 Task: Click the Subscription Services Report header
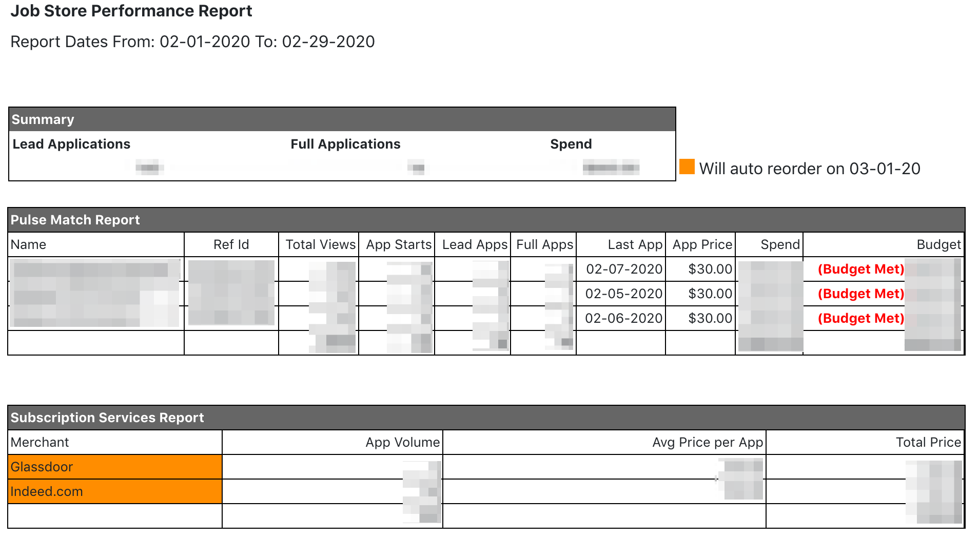486,418
